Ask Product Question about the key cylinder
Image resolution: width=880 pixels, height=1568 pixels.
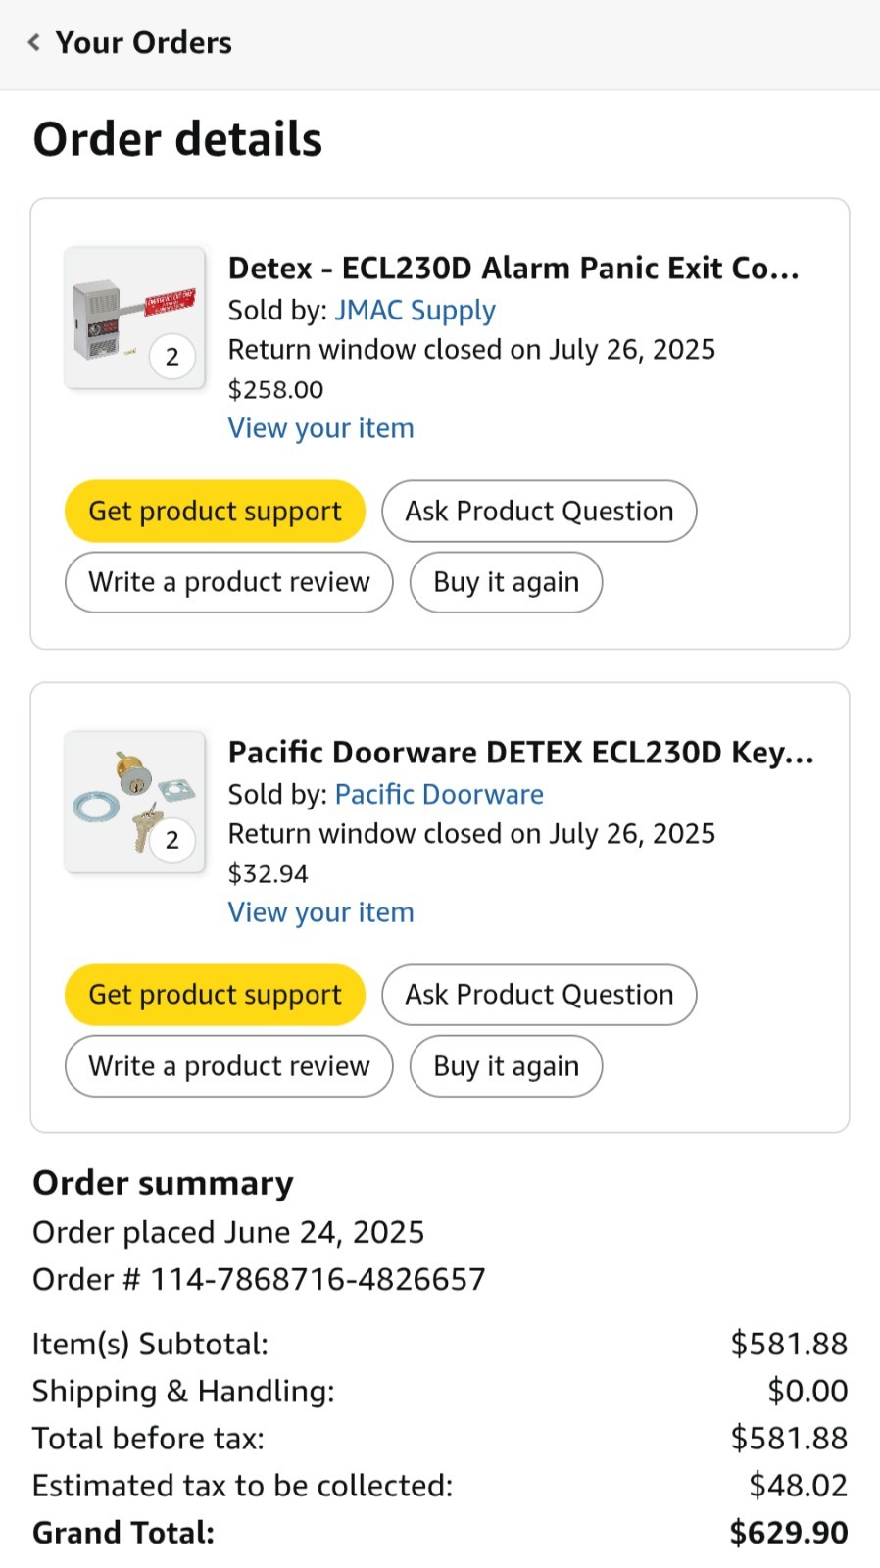point(539,995)
